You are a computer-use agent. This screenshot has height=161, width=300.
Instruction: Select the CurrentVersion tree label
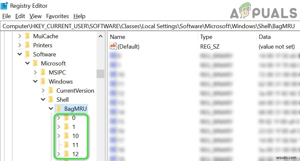click(x=75, y=91)
